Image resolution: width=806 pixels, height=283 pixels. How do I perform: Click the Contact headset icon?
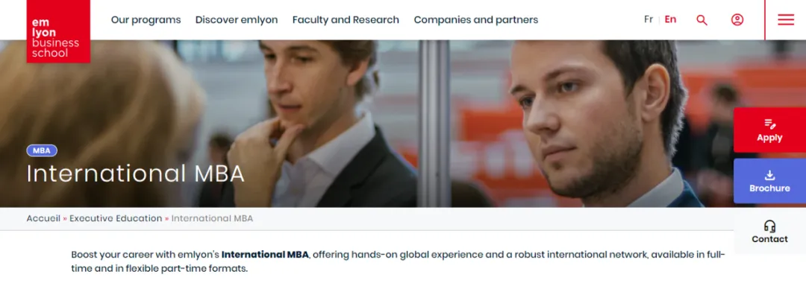tap(769, 226)
